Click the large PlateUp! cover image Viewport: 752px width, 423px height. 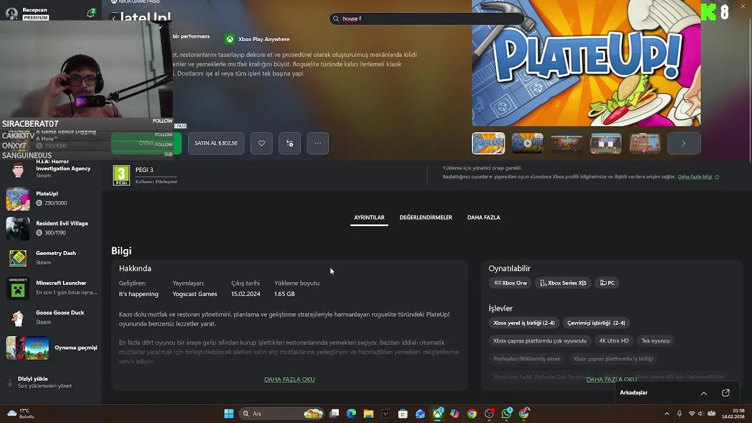[586, 63]
